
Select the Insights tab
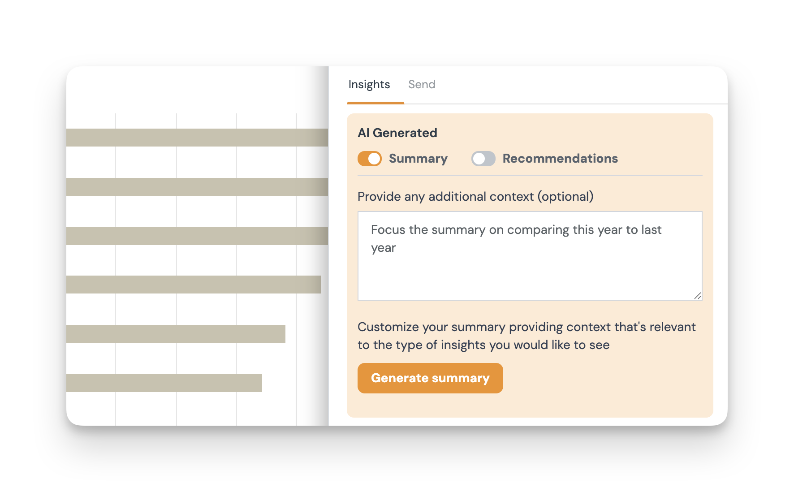tap(369, 84)
